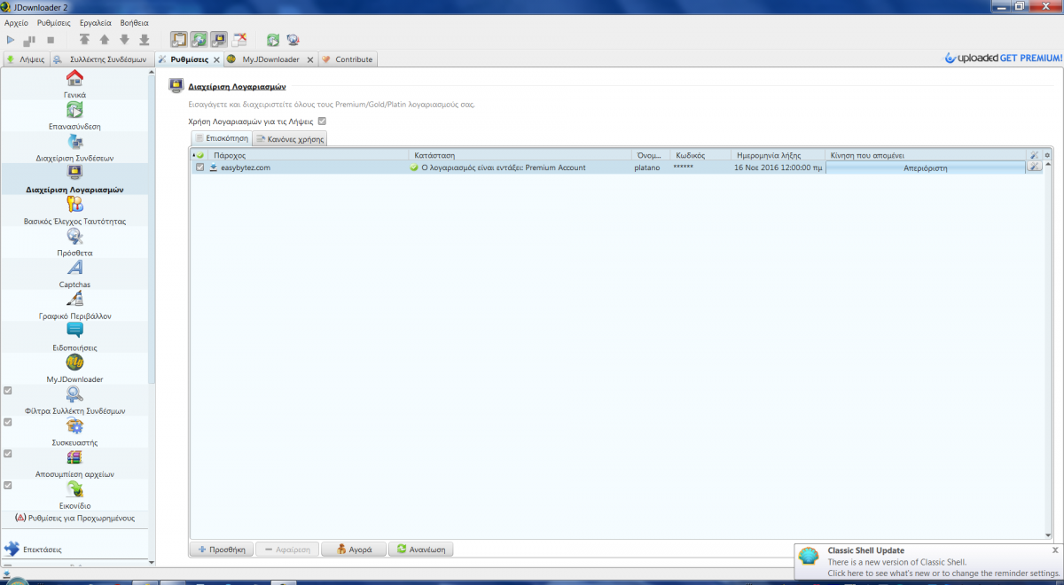Switch to the Κανόνες χρήσης sub-tab
The width and height of the screenshot is (1064, 585).
click(290, 139)
